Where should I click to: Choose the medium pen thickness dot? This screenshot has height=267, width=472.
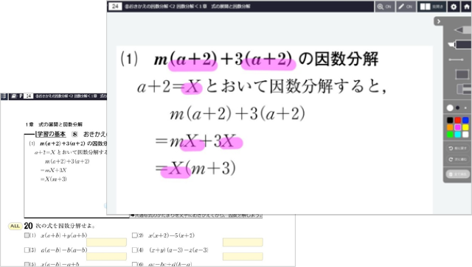457,108
